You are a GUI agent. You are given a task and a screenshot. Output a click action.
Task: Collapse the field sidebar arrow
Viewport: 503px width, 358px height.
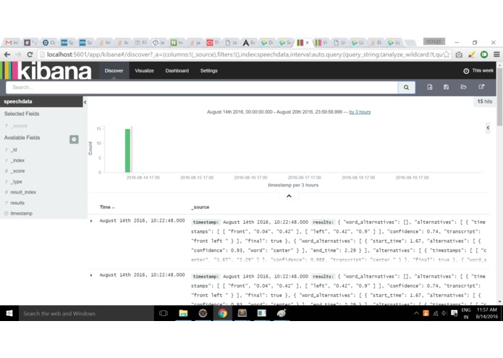[85, 102]
